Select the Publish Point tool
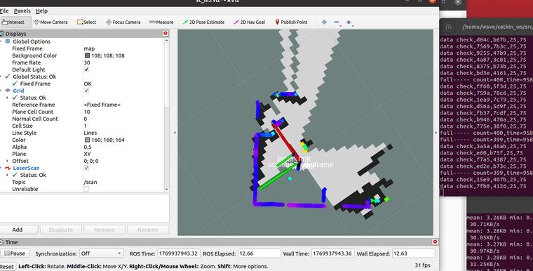Image resolution: width=533 pixels, height=271 pixels. [x=291, y=22]
